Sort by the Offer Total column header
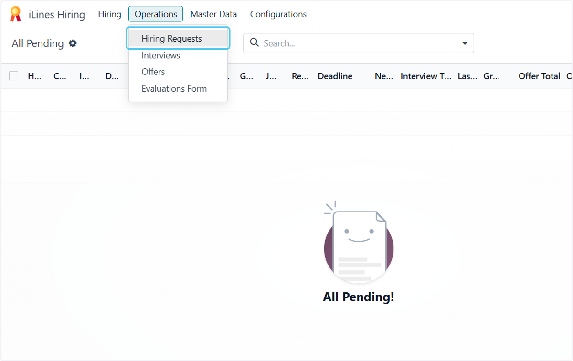This screenshot has height=361, width=573. point(539,76)
